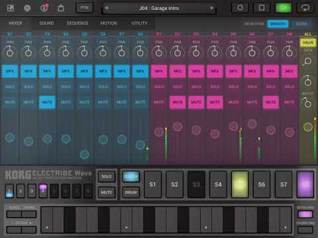
Task: Toggle MFX on drum channel D8
Action: point(290,71)
